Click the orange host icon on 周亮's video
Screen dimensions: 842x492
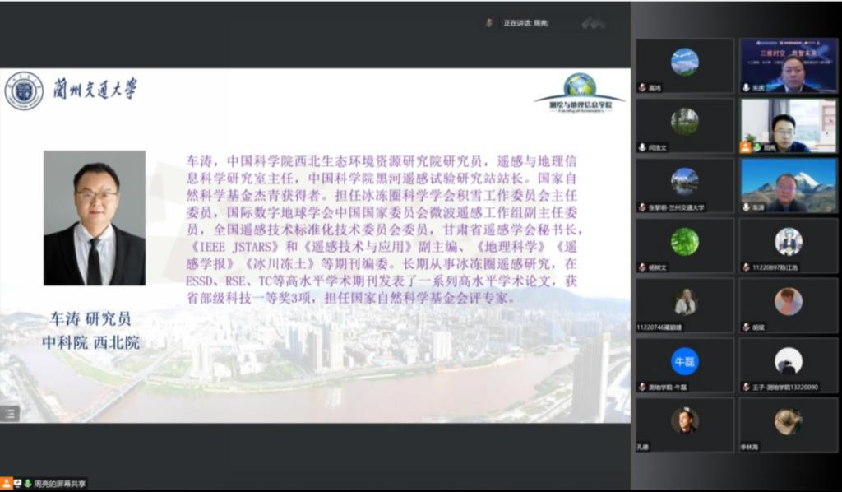click(x=746, y=147)
